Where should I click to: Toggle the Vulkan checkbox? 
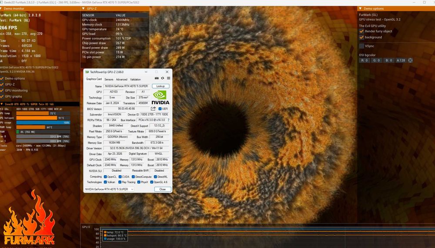click(x=105, y=182)
